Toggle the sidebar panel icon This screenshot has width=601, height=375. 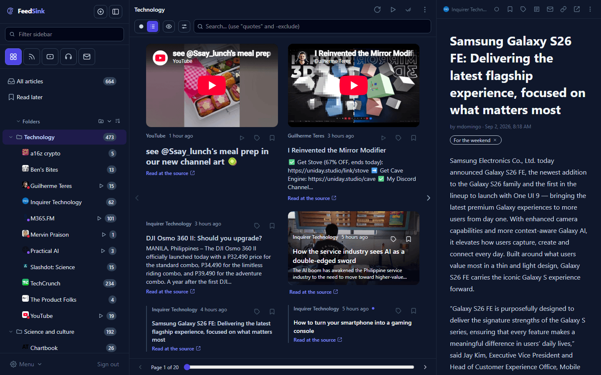pyautogui.click(x=116, y=12)
